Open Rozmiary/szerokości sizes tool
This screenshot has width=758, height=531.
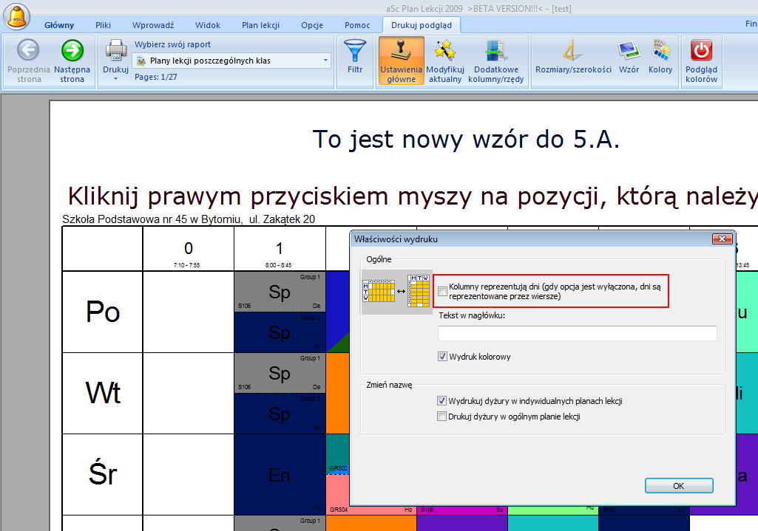573,56
